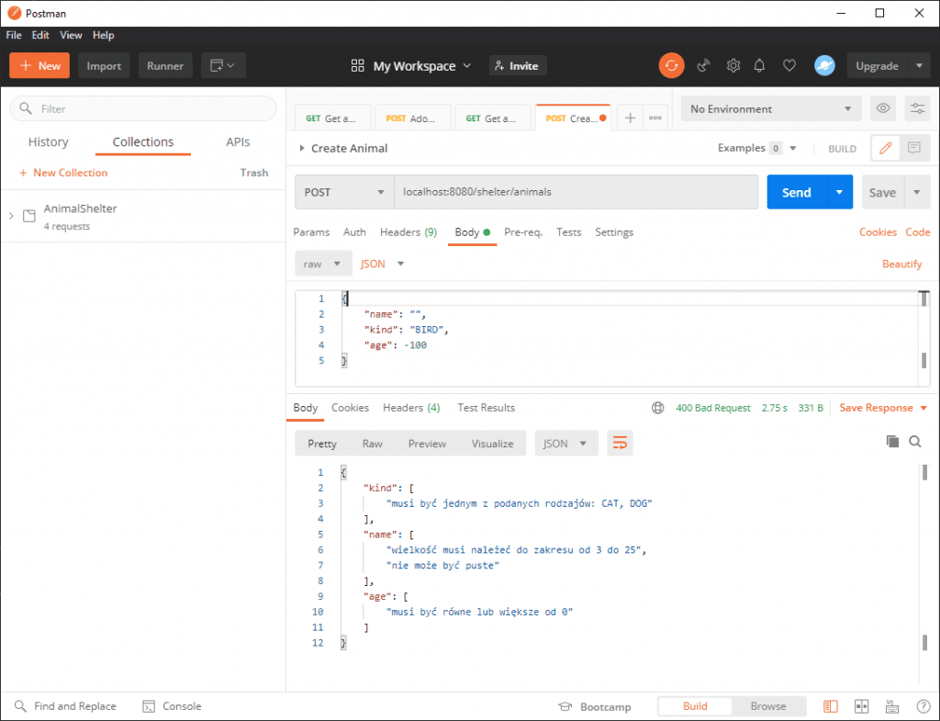Open Find and Replace
Image resolution: width=940 pixels, height=721 pixels.
click(65, 706)
